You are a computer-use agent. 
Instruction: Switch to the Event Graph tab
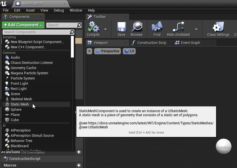coord(194,43)
